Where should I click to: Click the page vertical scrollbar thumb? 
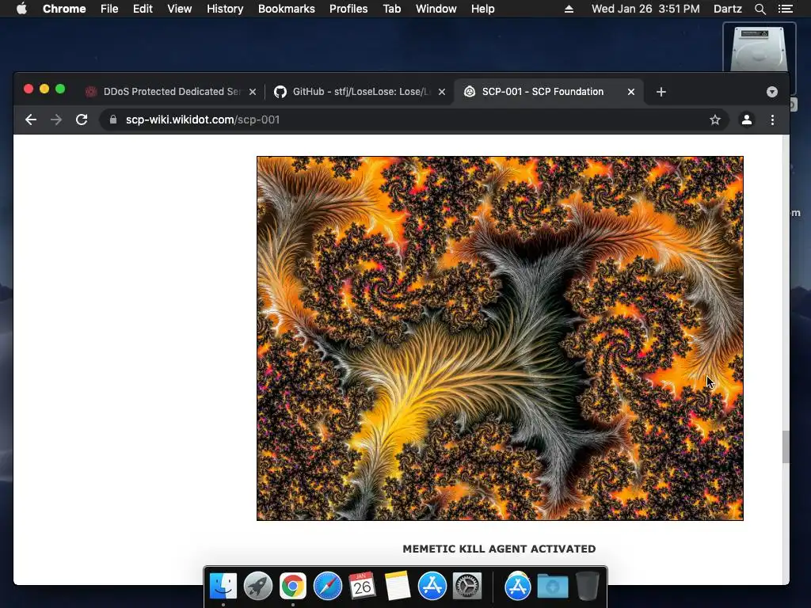tap(786, 446)
